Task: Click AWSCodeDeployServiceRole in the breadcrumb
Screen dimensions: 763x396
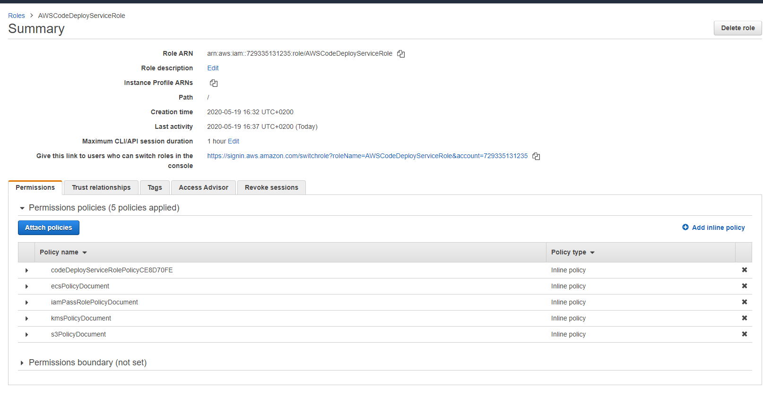Action: point(82,16)
